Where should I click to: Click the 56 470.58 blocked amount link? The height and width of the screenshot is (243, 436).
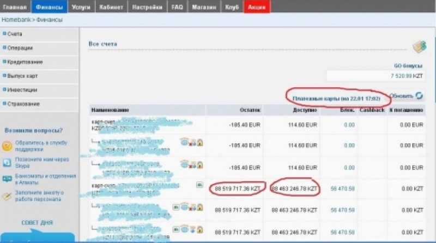pos(342,188)
